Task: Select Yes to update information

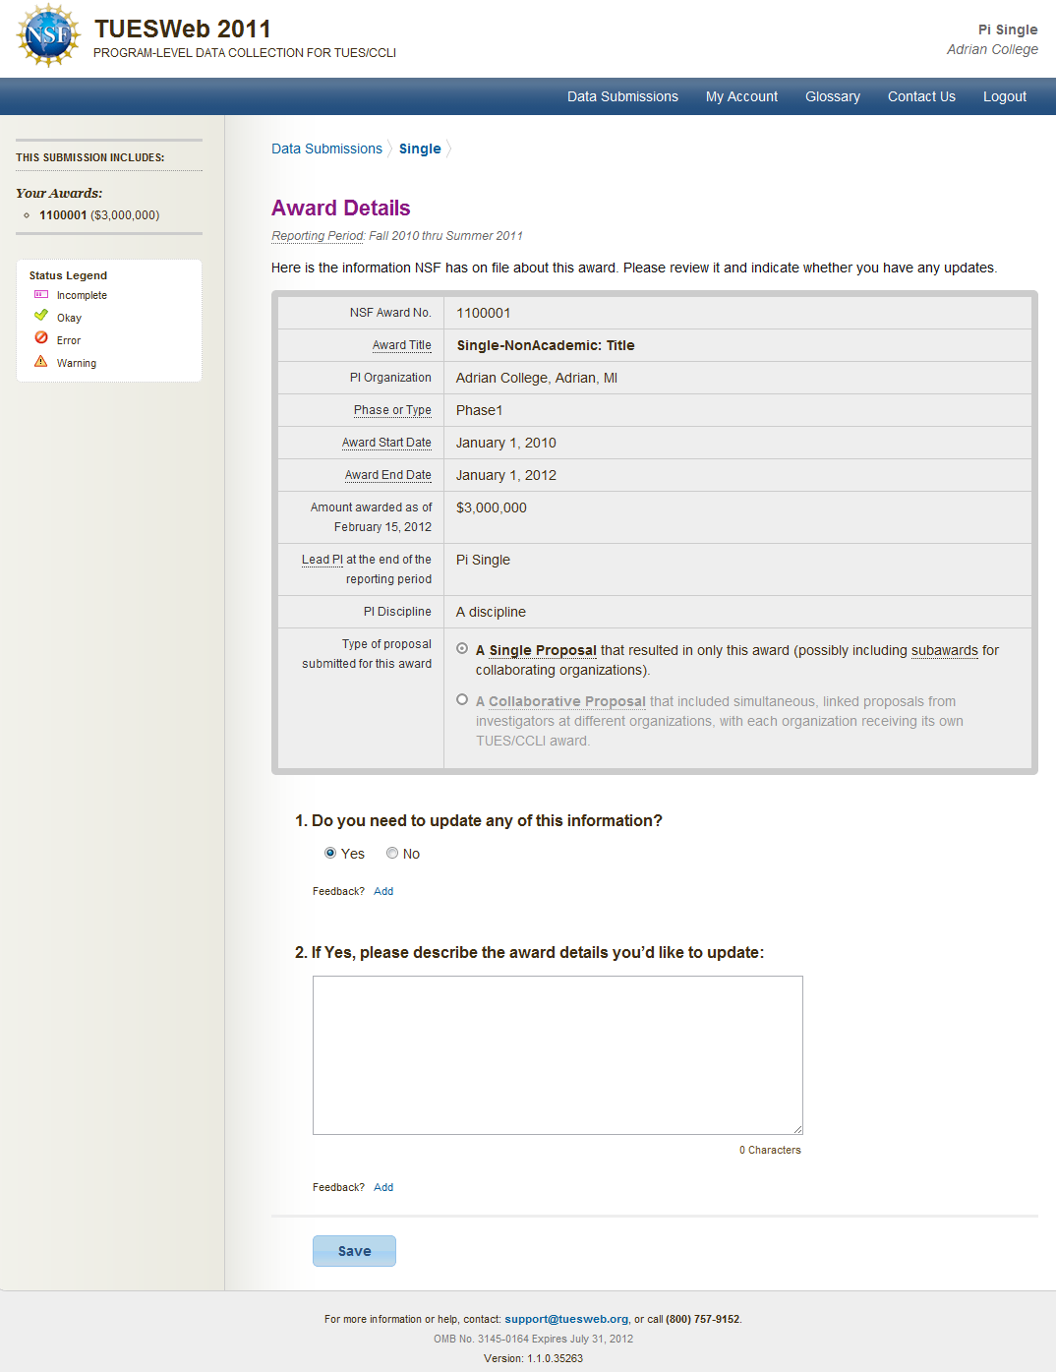Action: (x=330, y=854)
